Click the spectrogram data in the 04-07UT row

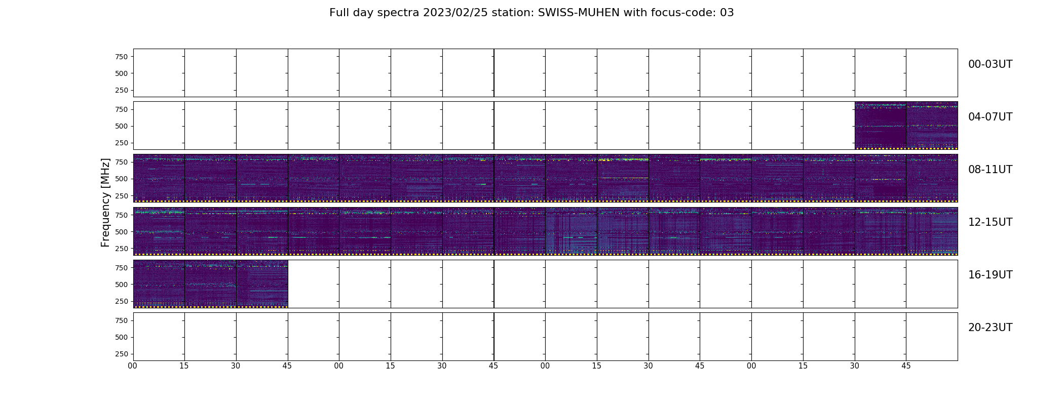tap(906, 126)
